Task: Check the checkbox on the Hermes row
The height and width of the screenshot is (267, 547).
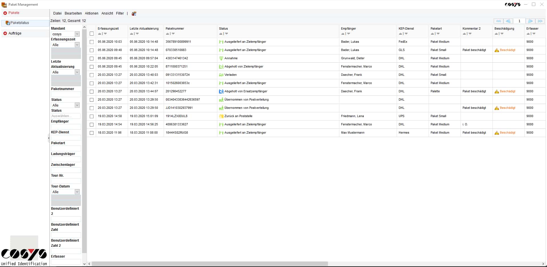Action: tap(92, 133)
